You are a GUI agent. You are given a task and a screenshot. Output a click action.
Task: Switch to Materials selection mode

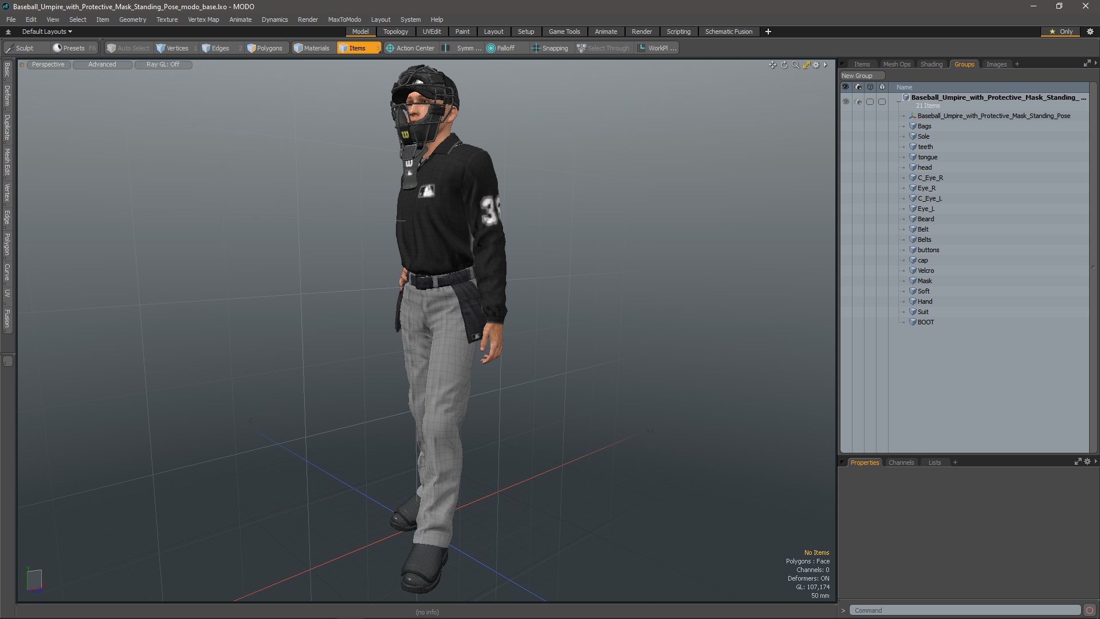[312, 48]
